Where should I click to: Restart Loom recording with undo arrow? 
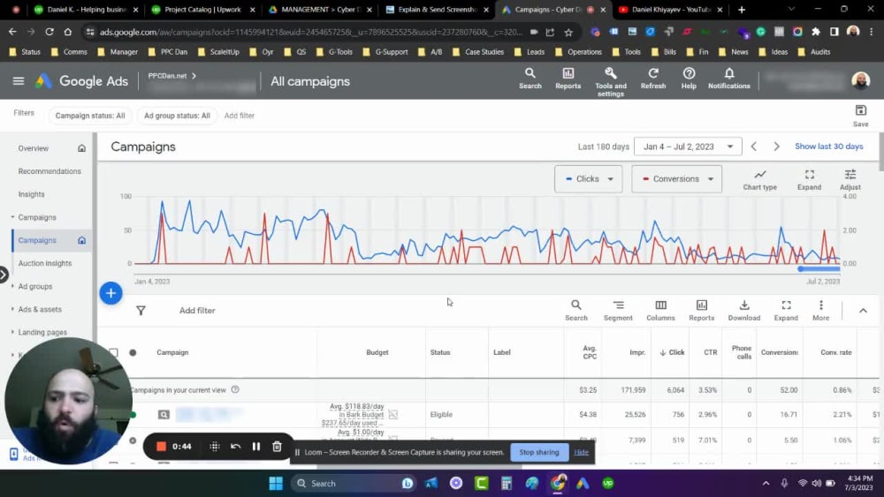tap(236, 447)
